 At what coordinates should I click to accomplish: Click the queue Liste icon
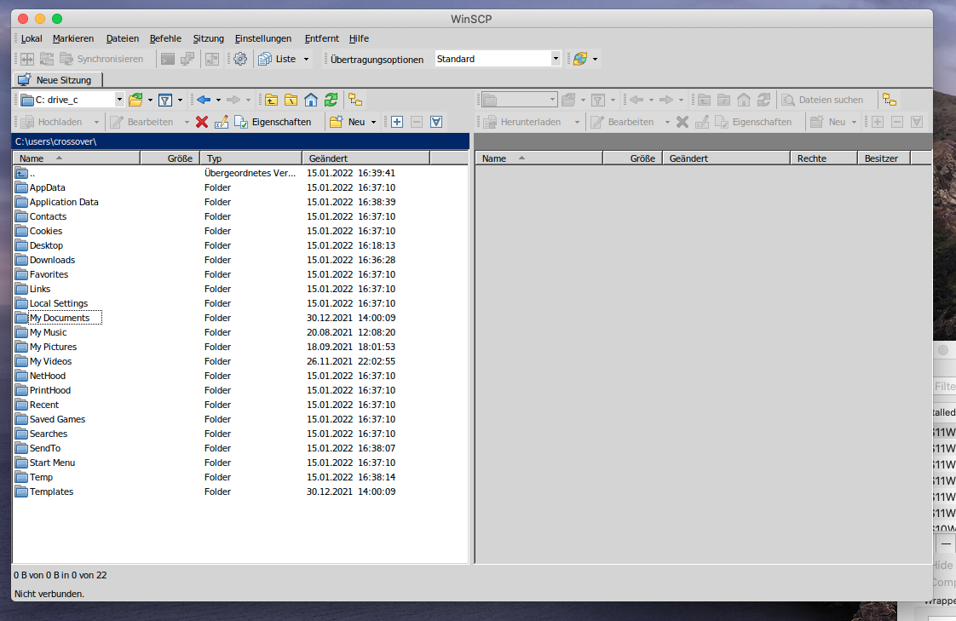point(265,59)
